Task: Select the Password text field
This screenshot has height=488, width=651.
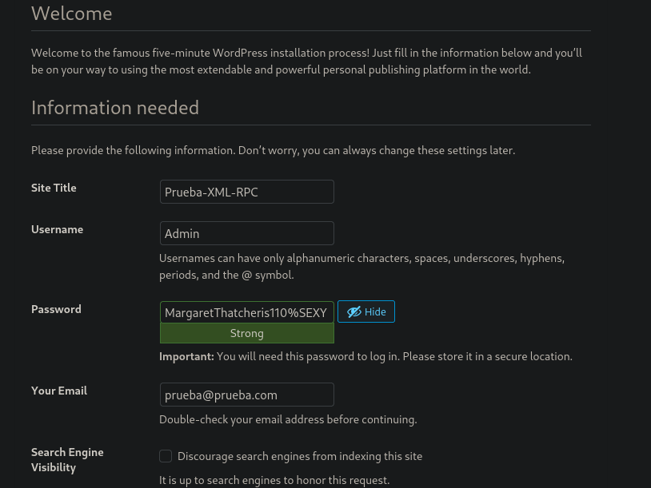Action: 246,312
